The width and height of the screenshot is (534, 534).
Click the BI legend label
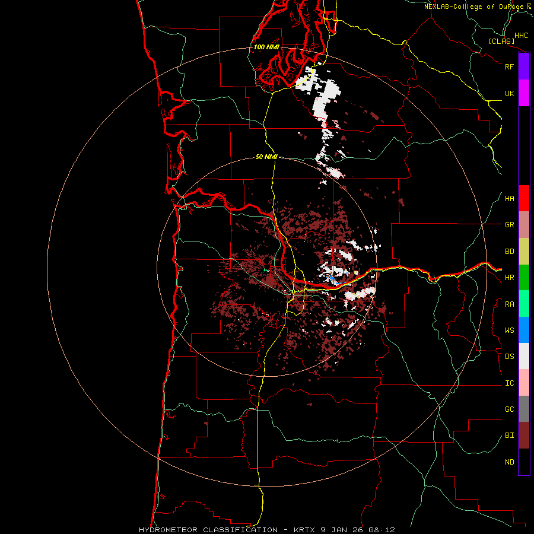[x=509, y=436]
